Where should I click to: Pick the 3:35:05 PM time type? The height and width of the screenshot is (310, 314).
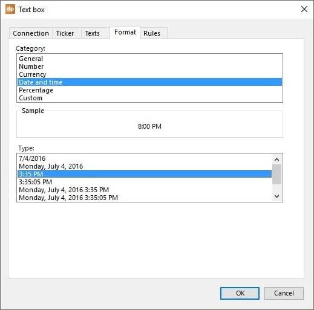(145, 182)
